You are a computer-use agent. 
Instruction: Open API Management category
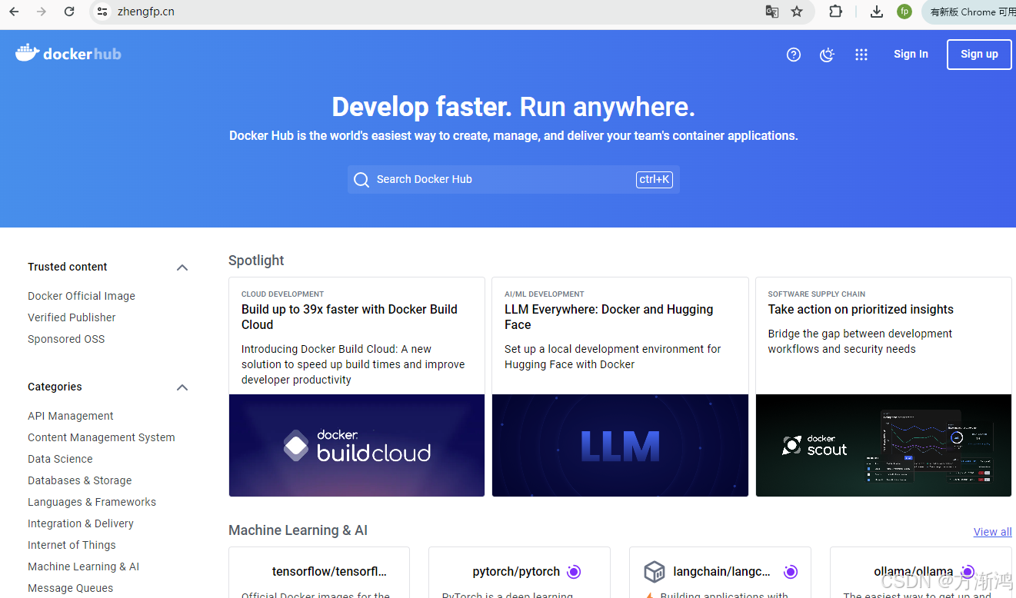[71, 416]
